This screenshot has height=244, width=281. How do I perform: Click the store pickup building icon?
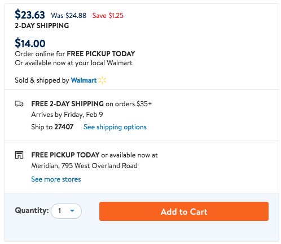19,155
